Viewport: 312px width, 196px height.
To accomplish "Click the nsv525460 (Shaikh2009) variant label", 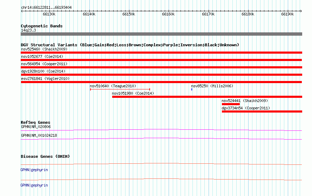I will (x=44, y=49).
